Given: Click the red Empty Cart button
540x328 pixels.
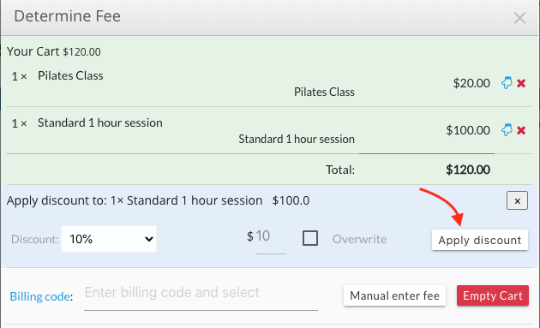Looking at the screenshot, I should [493, 295].
